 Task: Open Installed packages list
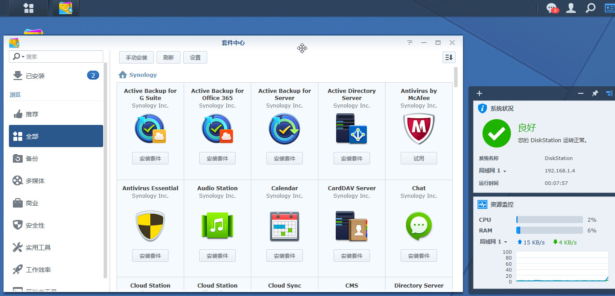[x=56, y=76]
